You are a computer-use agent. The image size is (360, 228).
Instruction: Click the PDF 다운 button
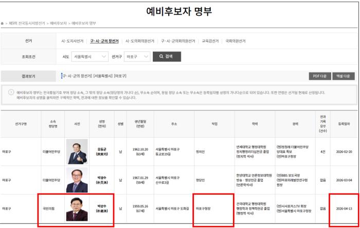coord(320,76)
